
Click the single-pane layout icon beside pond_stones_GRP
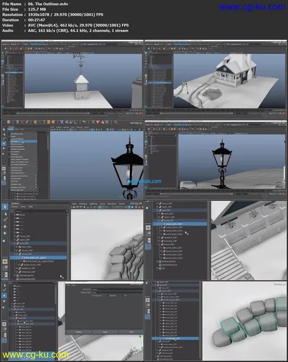[x=148, y=228]
